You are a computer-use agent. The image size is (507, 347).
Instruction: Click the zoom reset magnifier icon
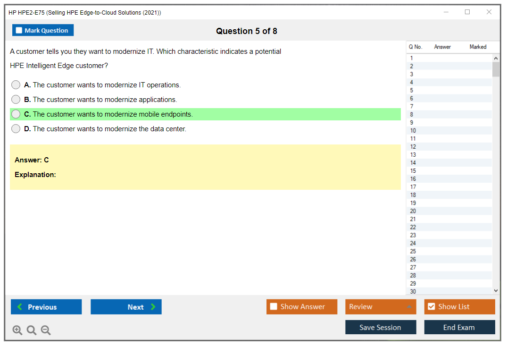point(32,330)
